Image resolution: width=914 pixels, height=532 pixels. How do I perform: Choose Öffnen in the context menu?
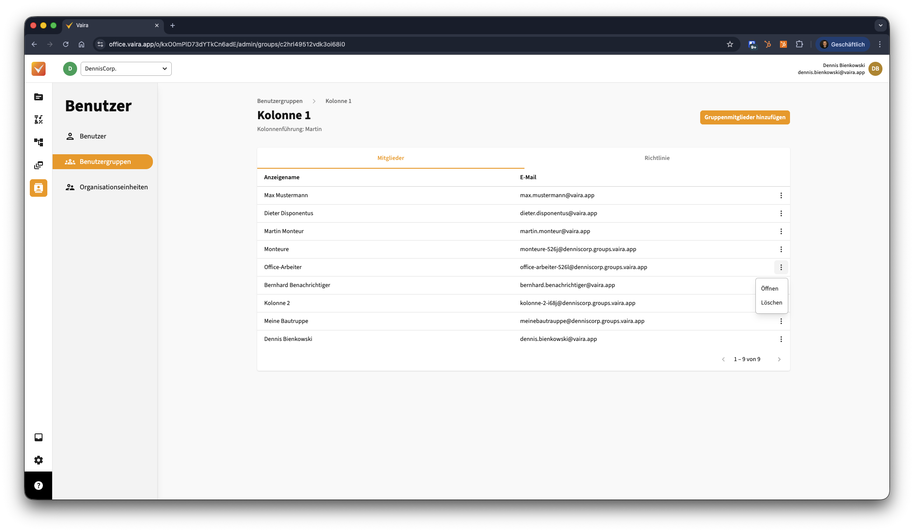pyautogui.click(x=769, y=288)
